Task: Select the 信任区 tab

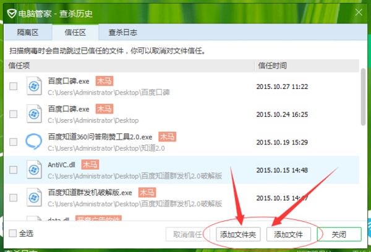Action: click(x=74, y=33)
